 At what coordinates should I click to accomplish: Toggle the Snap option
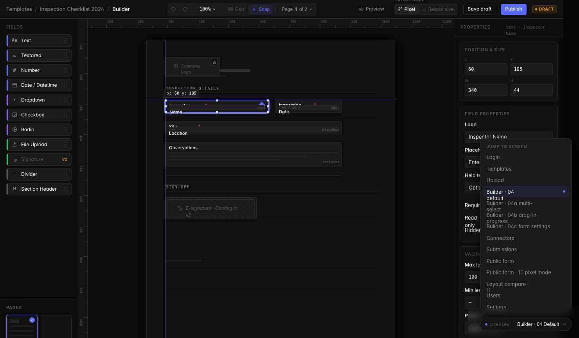261,9
